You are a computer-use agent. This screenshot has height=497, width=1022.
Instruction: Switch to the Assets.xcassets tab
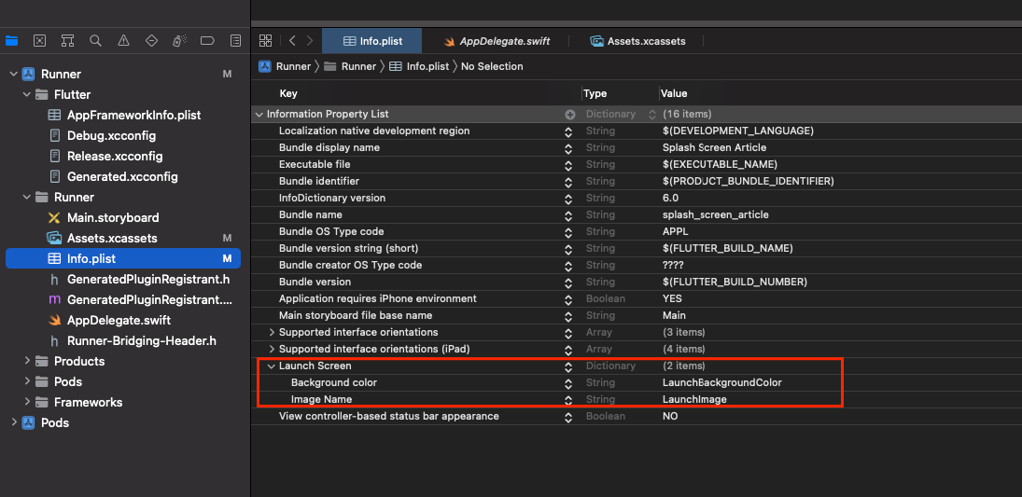tap(637, 41)
